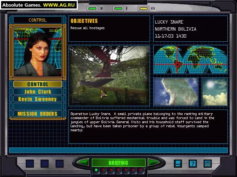Click the telephone status icon beside yellow light
The width and height of the screenshot is (237, 177).
pyautogui.click(x=153, y=8)
